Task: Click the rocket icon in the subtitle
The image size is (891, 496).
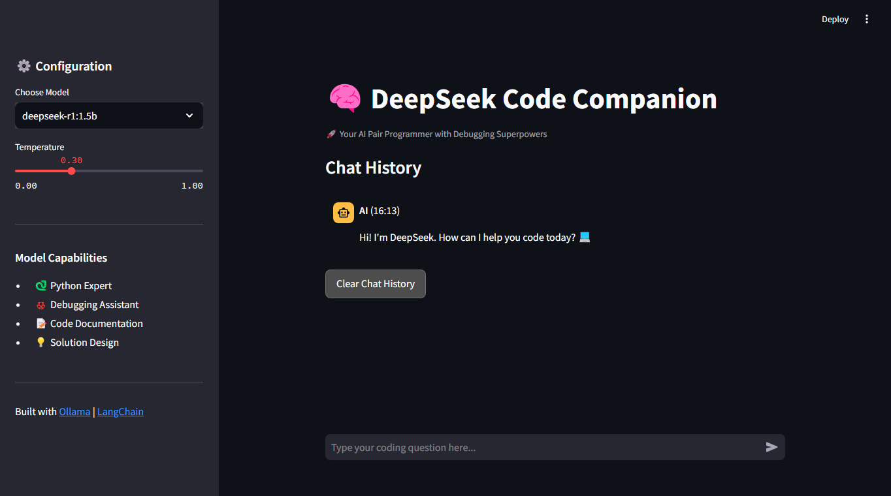Action: 331,134
